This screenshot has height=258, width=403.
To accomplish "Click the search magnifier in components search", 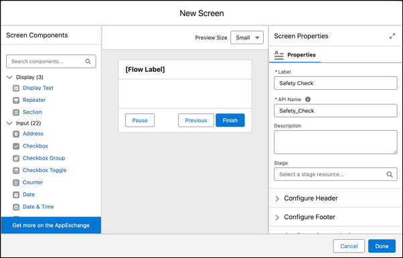I will [x=88, y=62].
